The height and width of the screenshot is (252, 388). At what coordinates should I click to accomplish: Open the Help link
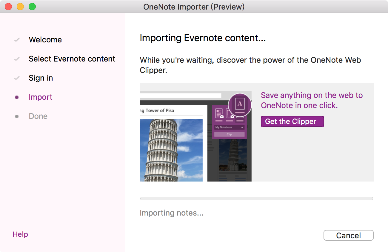[x=20, y=234]
